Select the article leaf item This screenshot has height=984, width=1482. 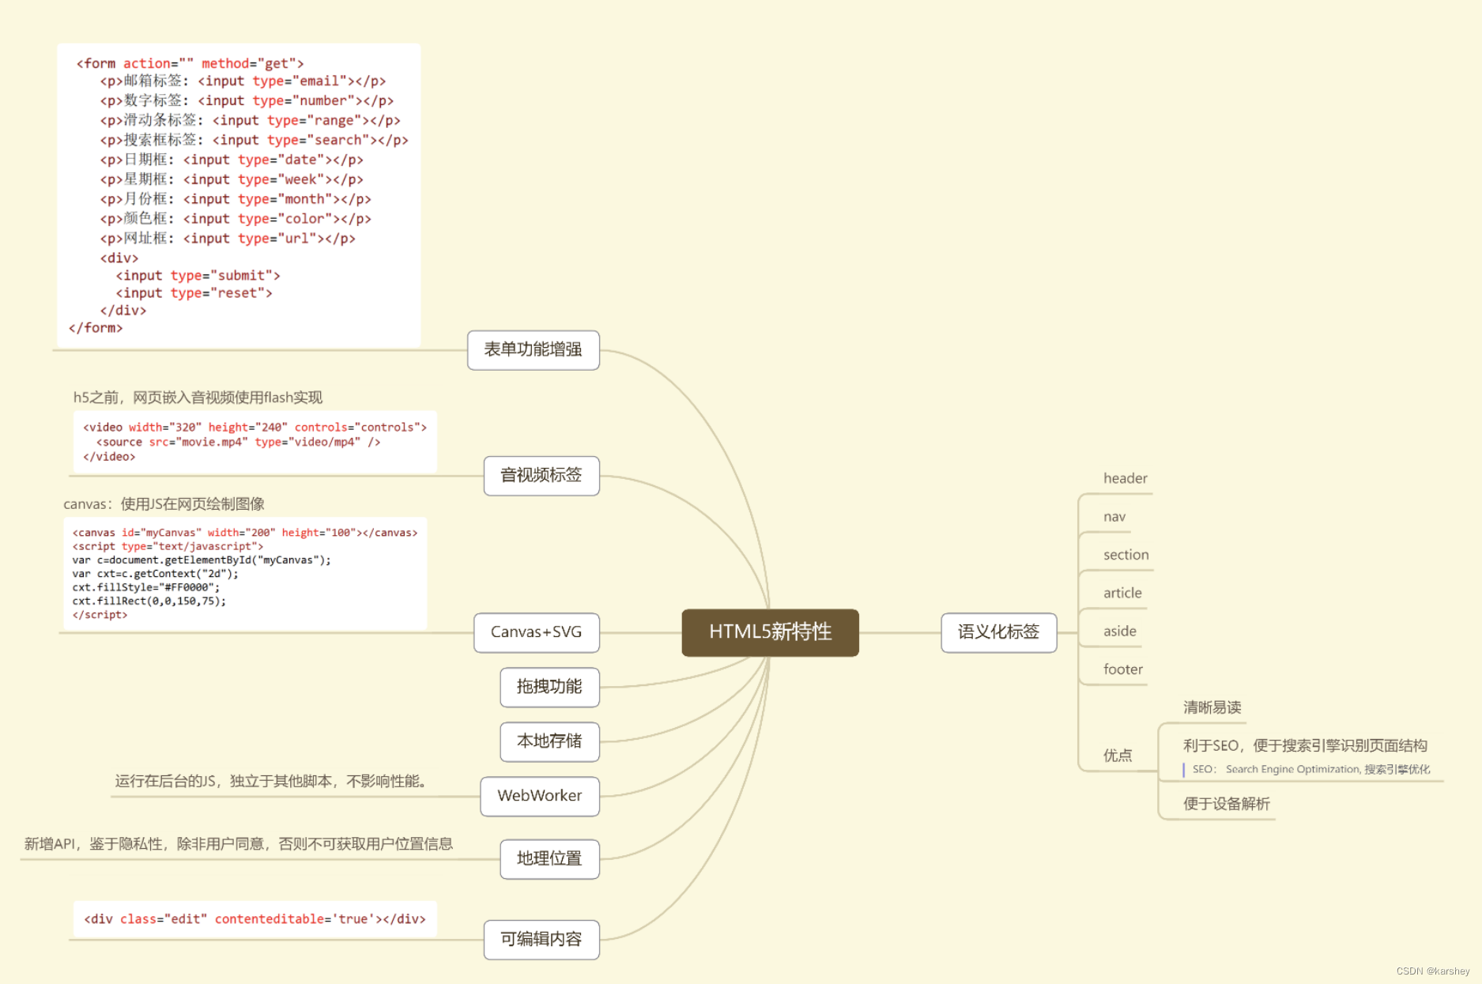pos(1122,593)
